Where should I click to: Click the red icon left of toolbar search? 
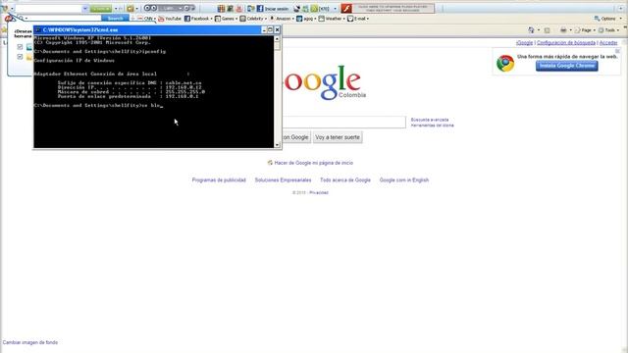coord(9,19)
